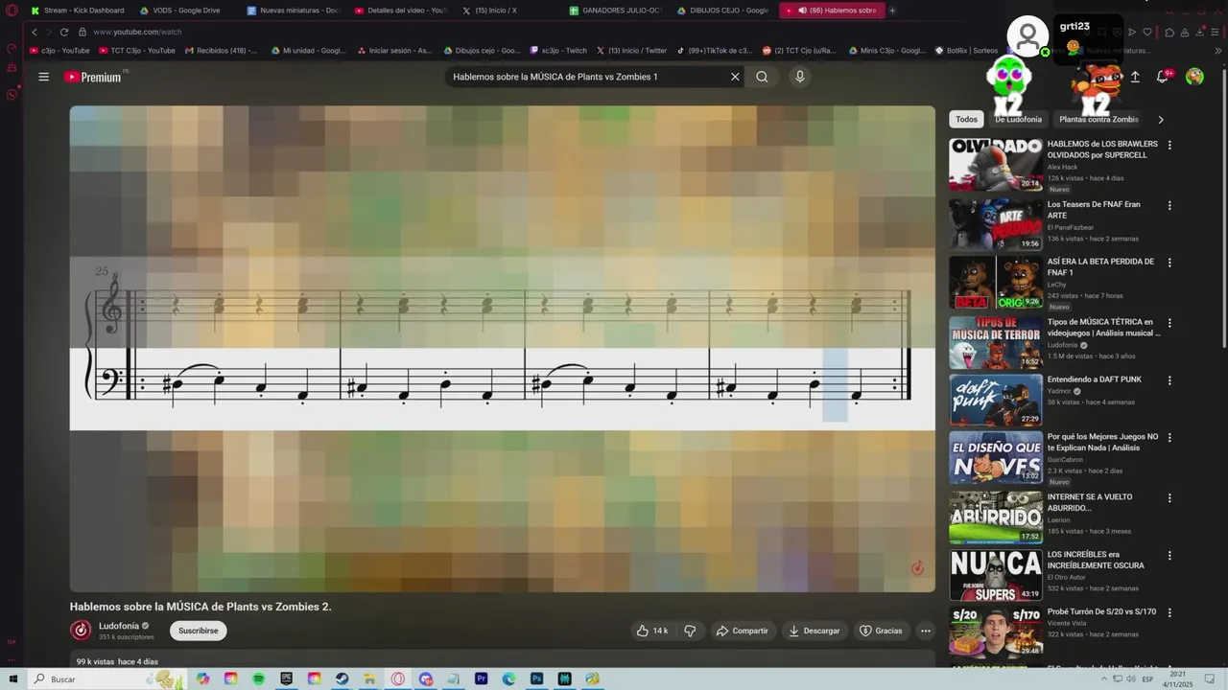Click the magnifier search button
1228x690 pixels.
pos(762,77)
